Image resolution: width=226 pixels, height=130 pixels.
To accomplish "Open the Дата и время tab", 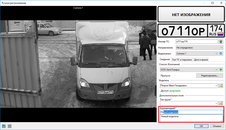I will tap(201, 60).
